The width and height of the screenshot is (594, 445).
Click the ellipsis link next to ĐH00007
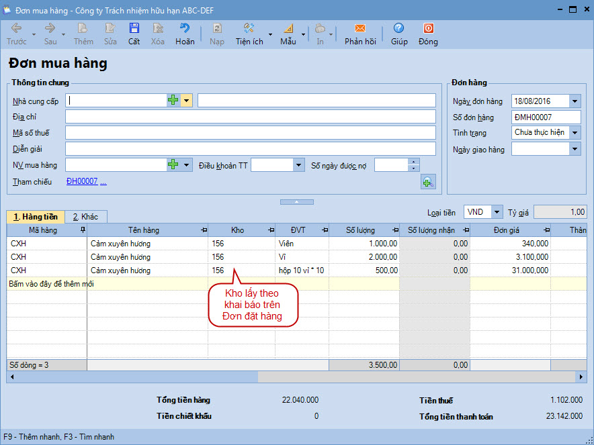click(103, 182)
